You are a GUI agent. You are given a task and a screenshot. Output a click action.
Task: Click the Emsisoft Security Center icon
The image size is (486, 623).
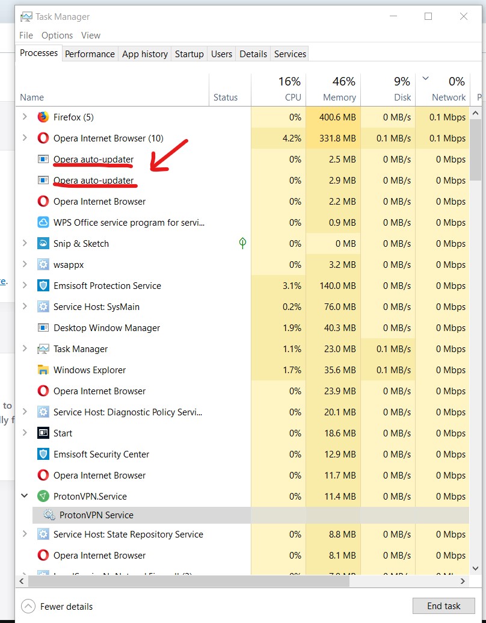(x=43, y=454)
